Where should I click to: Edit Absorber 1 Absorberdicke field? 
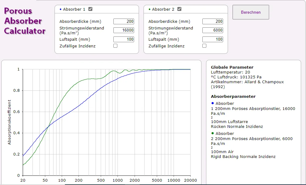click(x=124, y=21)
